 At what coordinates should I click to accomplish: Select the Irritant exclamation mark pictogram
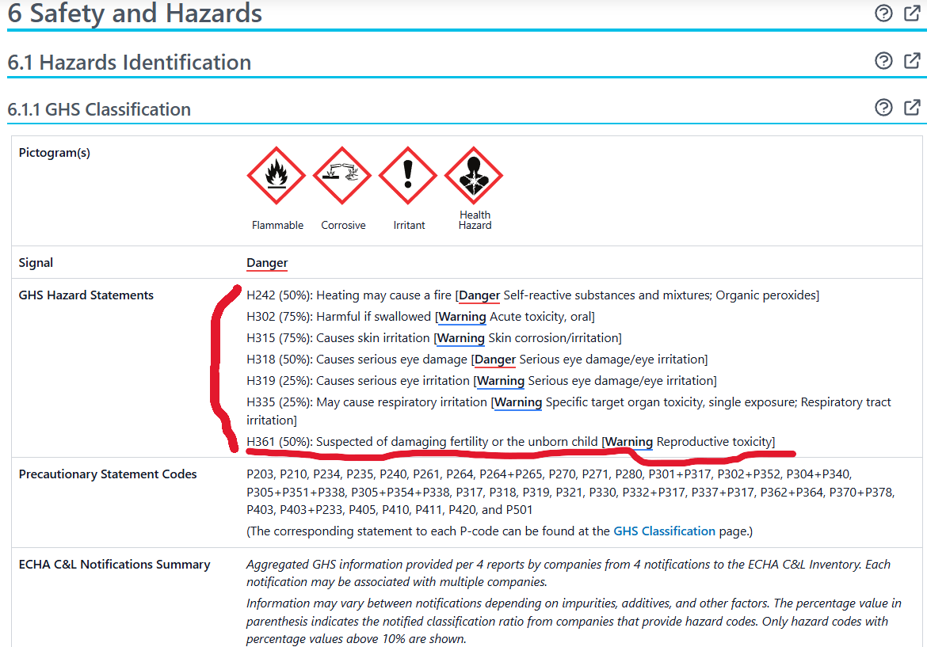409,176
